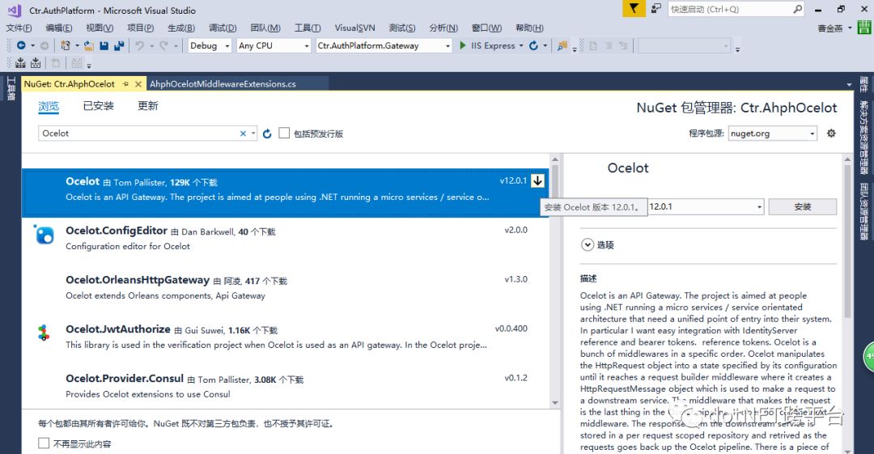Expand the options section in details pane

pyautogui.click(x=587, y=245)
